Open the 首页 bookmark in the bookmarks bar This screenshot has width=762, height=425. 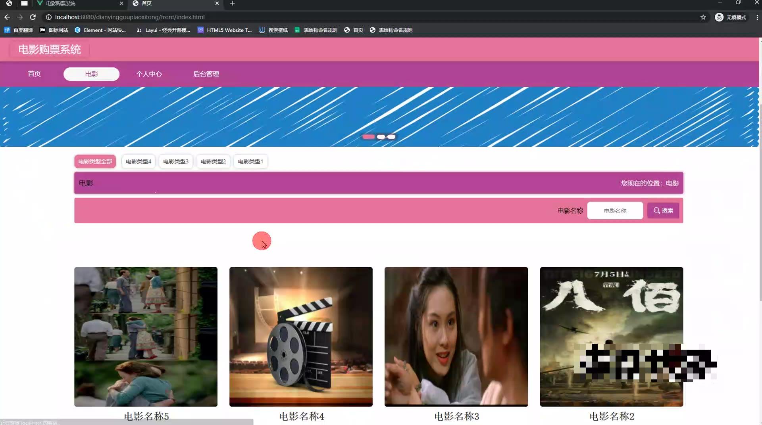[354, 30]
